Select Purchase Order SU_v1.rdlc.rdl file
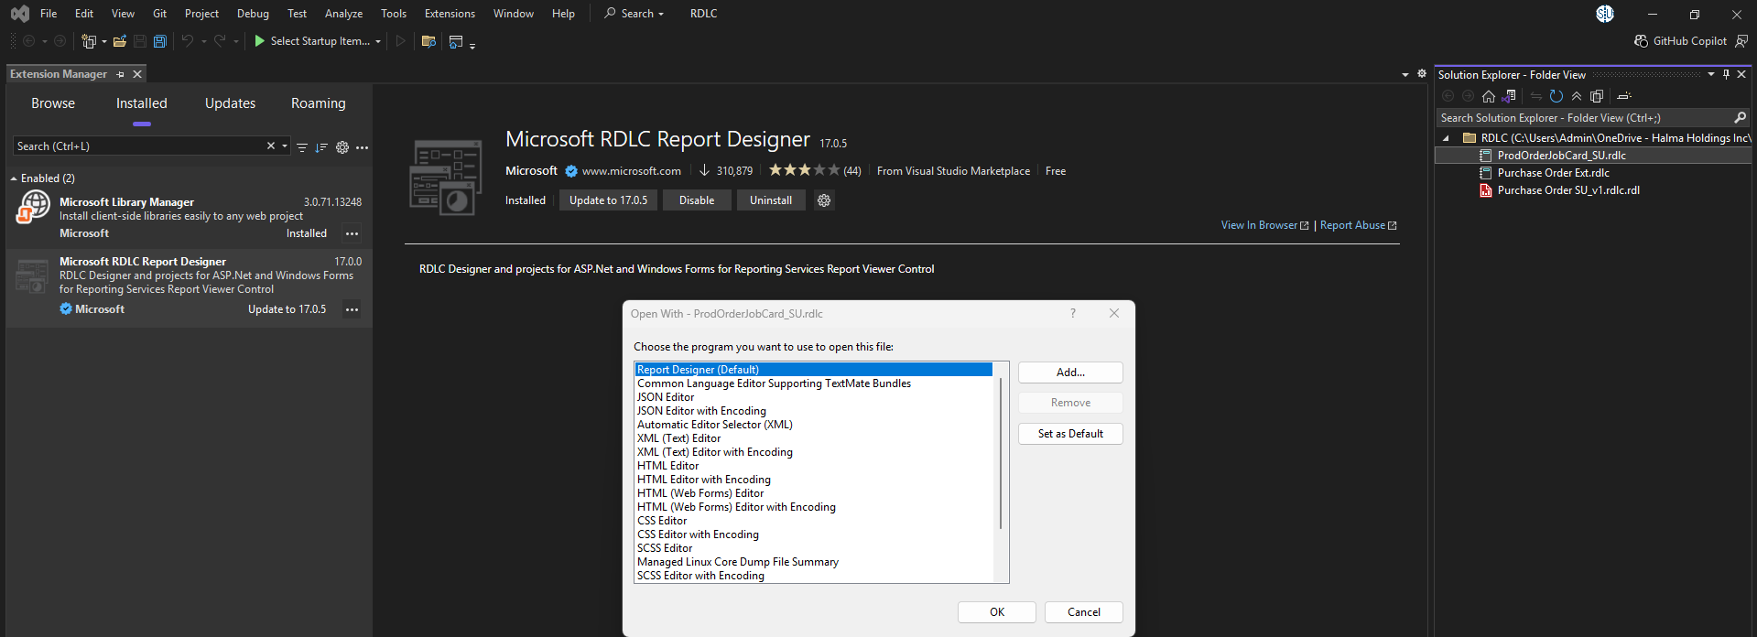 pos(1568,190)
